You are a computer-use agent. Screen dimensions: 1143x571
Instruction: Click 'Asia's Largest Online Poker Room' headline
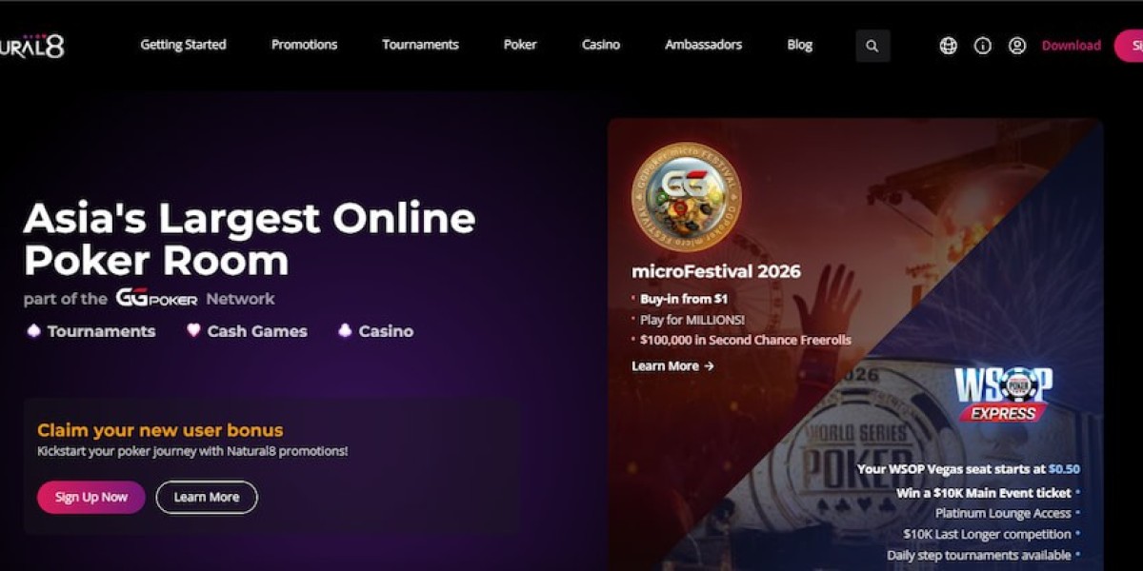pyautogui.click(x=250, y=239)
